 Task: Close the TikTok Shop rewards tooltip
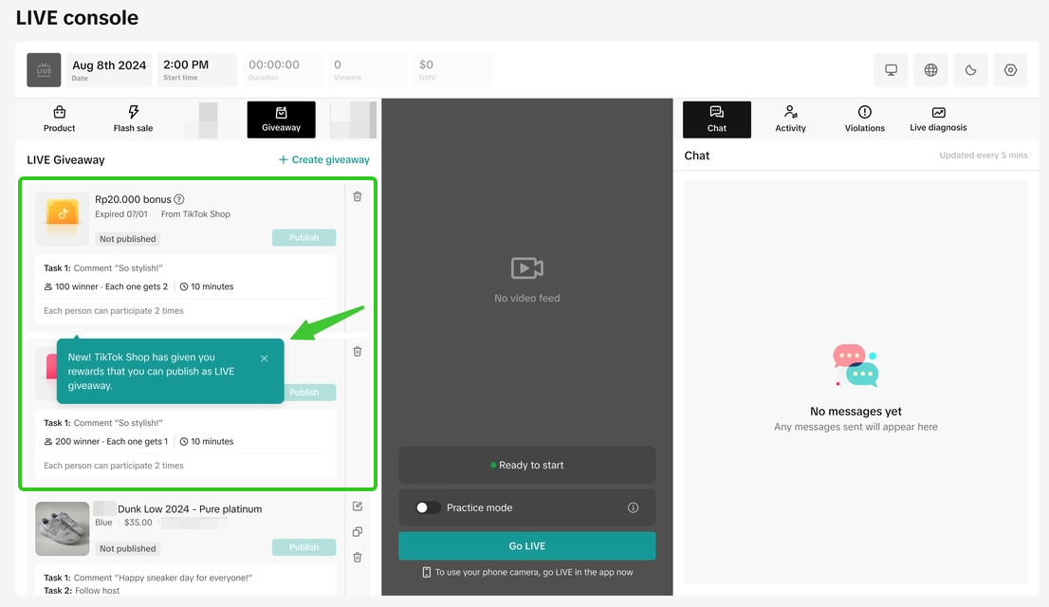[x=264, y=359]
